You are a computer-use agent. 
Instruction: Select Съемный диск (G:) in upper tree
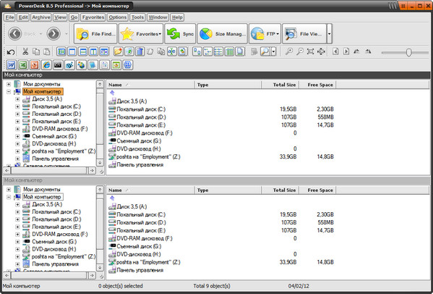point(54,136)
